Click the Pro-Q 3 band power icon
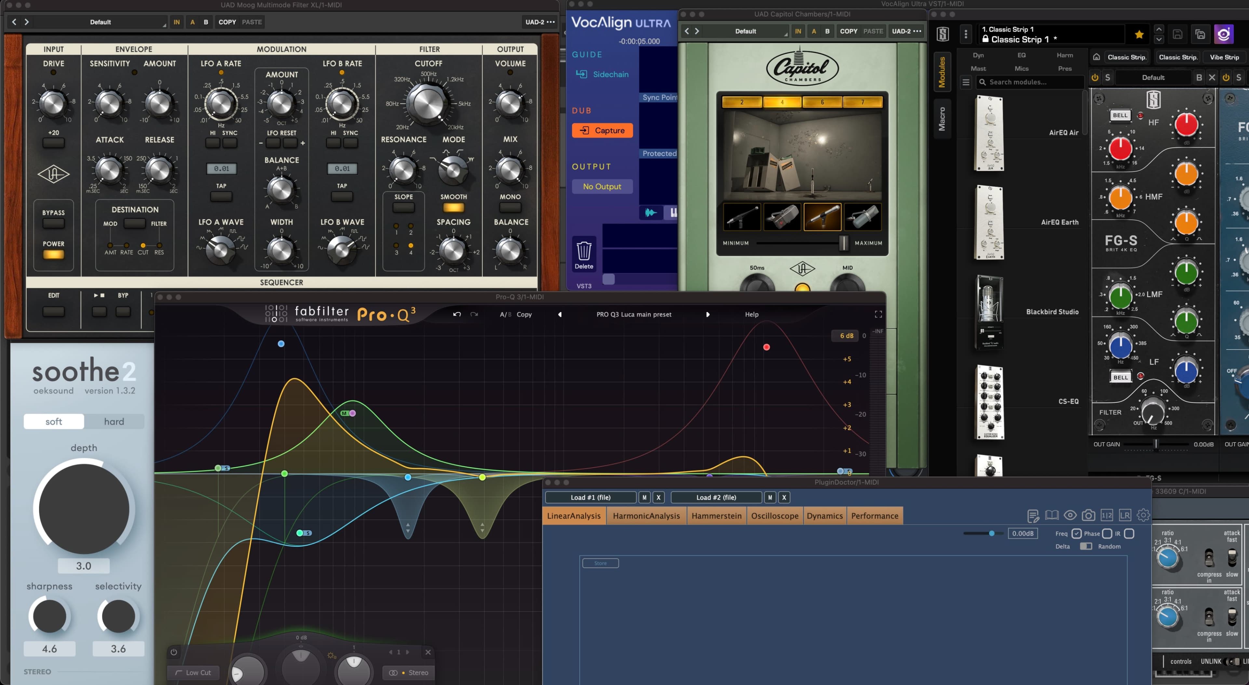1249x685 pixels. (174, 652)
